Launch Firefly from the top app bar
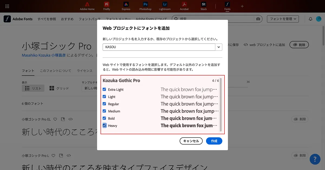The height and width of the screenshot is (170, 325). (x=107, y=5)
